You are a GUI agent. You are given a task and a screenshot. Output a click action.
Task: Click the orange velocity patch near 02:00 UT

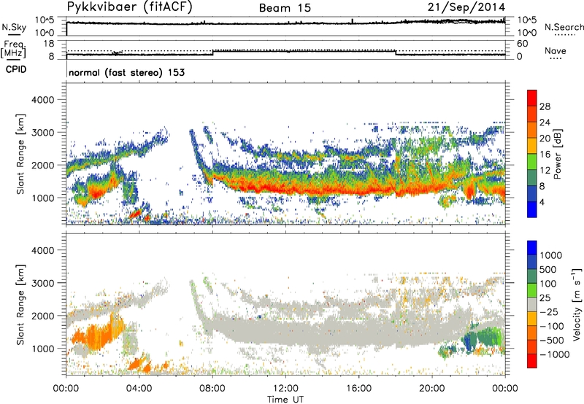[99, 334]
